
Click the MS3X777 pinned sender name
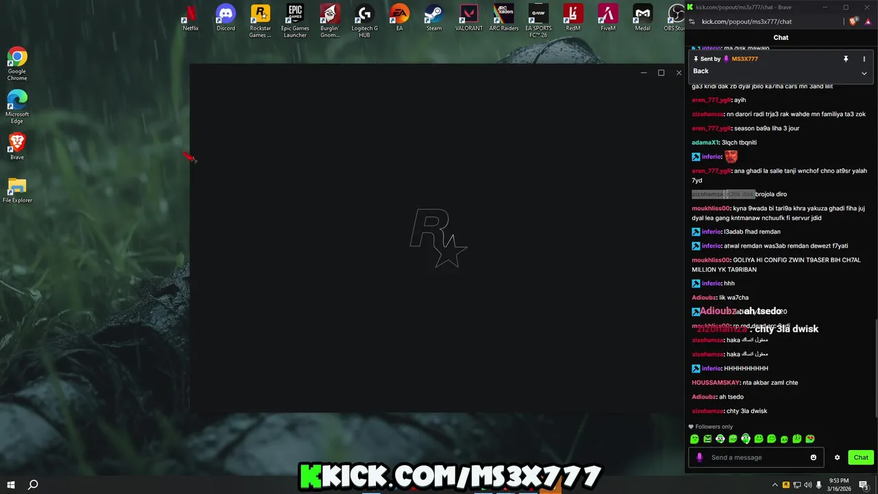pyautogui.click(x=744, y=59)
